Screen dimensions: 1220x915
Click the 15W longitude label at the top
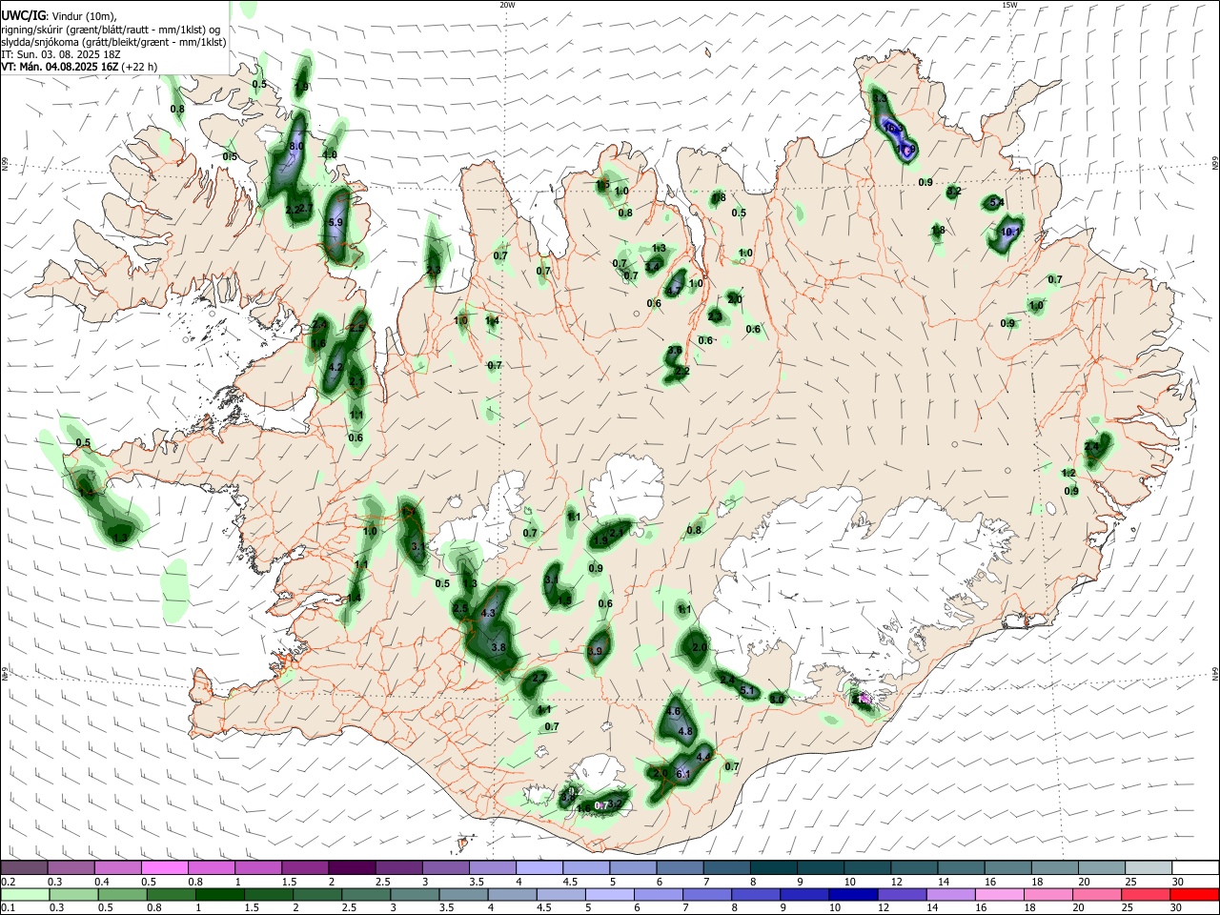click(x=1009, y=5)
